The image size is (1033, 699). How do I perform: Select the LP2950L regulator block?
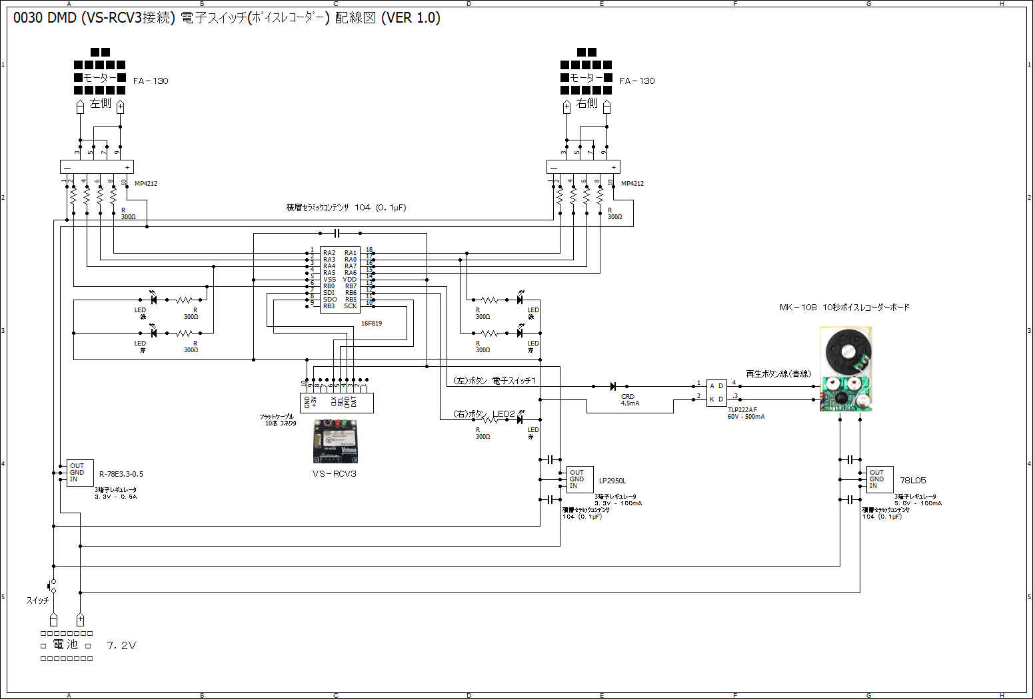tap(580, 479)
